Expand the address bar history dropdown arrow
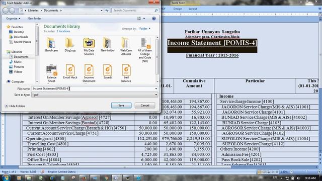This screenshot has width=322, height=181. (102, 11)
